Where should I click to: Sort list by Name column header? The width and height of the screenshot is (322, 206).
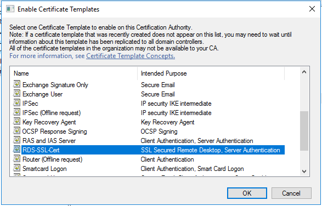click(x=74, y=73)
